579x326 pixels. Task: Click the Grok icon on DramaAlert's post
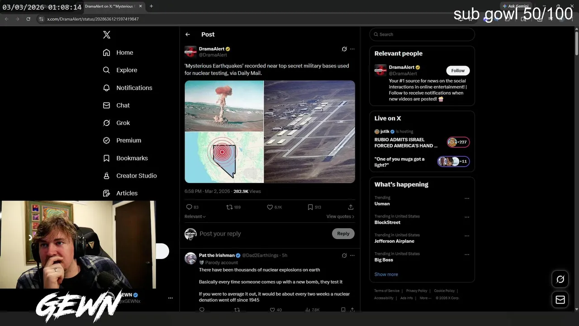[344, 49]
